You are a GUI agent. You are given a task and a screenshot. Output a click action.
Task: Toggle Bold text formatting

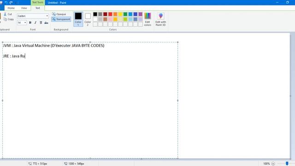click(x=30, y=23)
